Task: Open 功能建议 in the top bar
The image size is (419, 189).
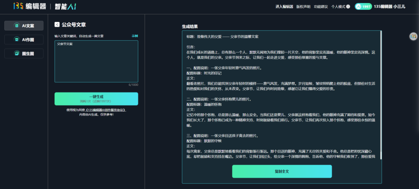Action: [321, 7]
